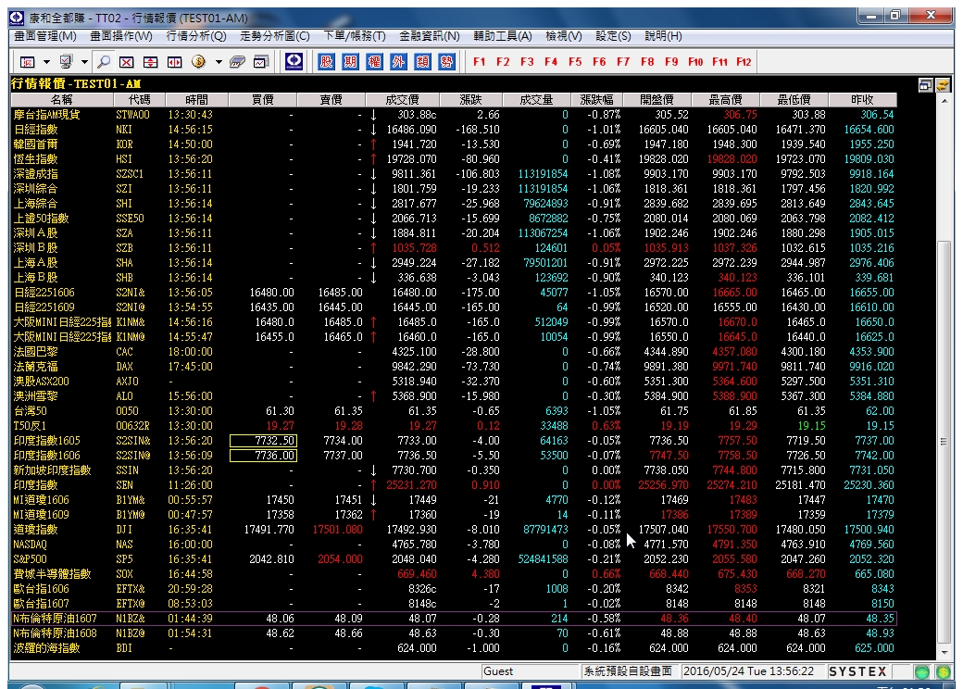The width and height of the screenshot is (963, 689).
Task: Click the 漲跌幅 column header
Action: pos(596,99)
